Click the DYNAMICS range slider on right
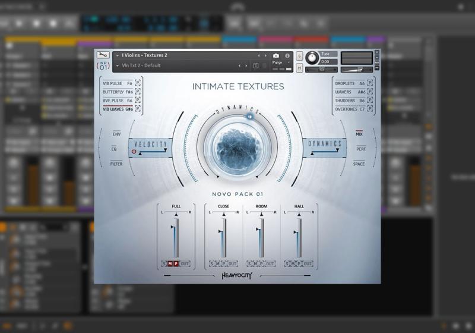 pyautogui.click(x=324, y=152)
